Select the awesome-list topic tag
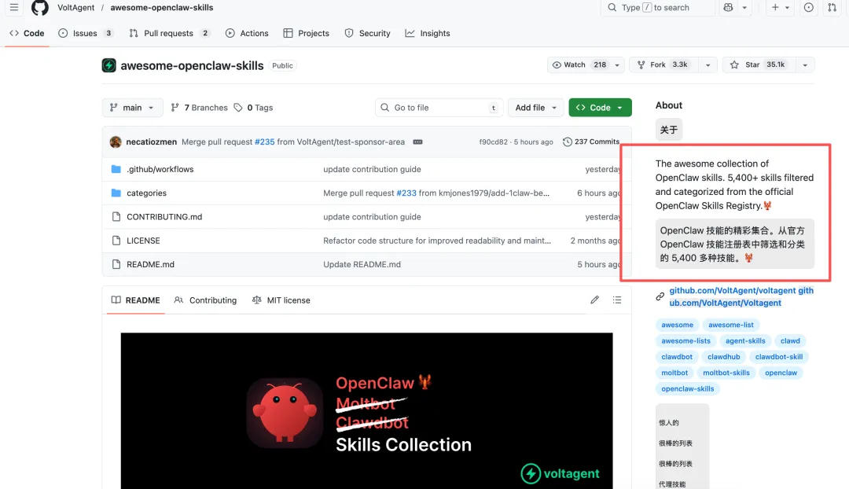Viewport: 849px width, 489px height. point(731,325)
